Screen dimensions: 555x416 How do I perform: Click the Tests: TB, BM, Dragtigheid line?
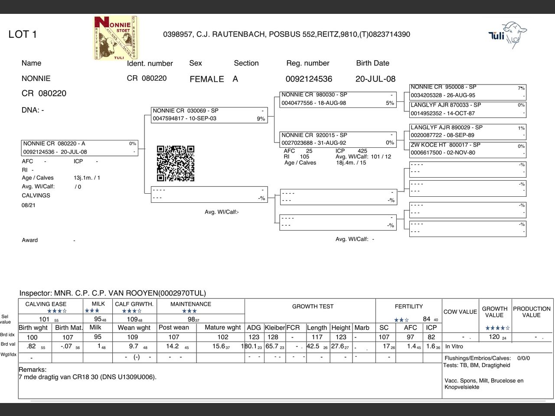pyautogui.click(x=477, y=365)
